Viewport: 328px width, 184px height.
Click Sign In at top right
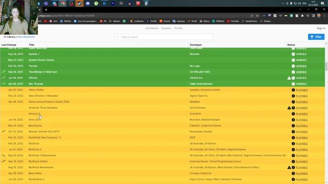(x=321, y=28)
